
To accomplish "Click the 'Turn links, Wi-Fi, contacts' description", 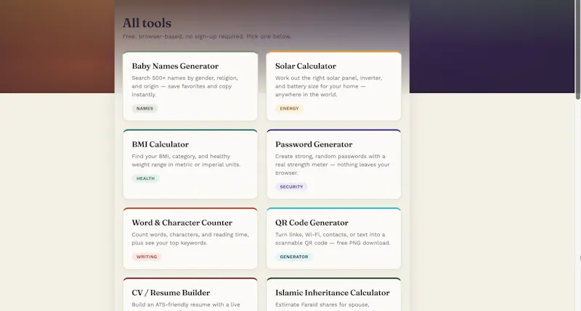I will pyautogui.click(x=333, y=239).
